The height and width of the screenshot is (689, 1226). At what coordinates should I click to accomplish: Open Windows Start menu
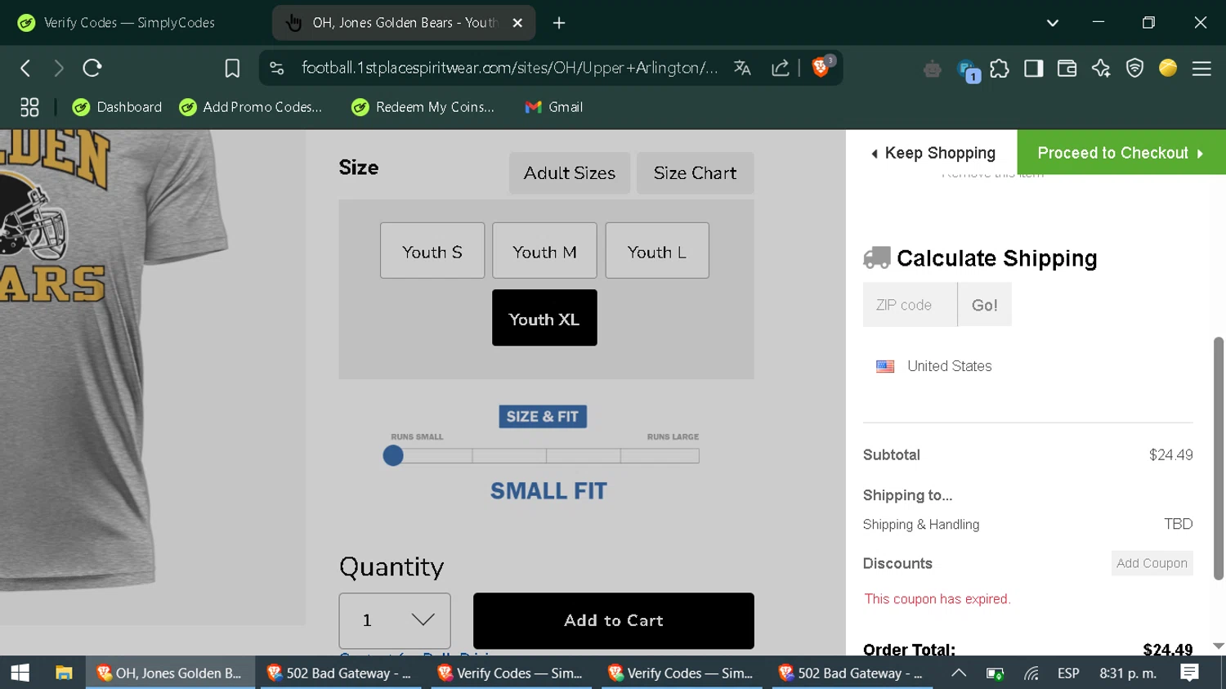[20, 673]
